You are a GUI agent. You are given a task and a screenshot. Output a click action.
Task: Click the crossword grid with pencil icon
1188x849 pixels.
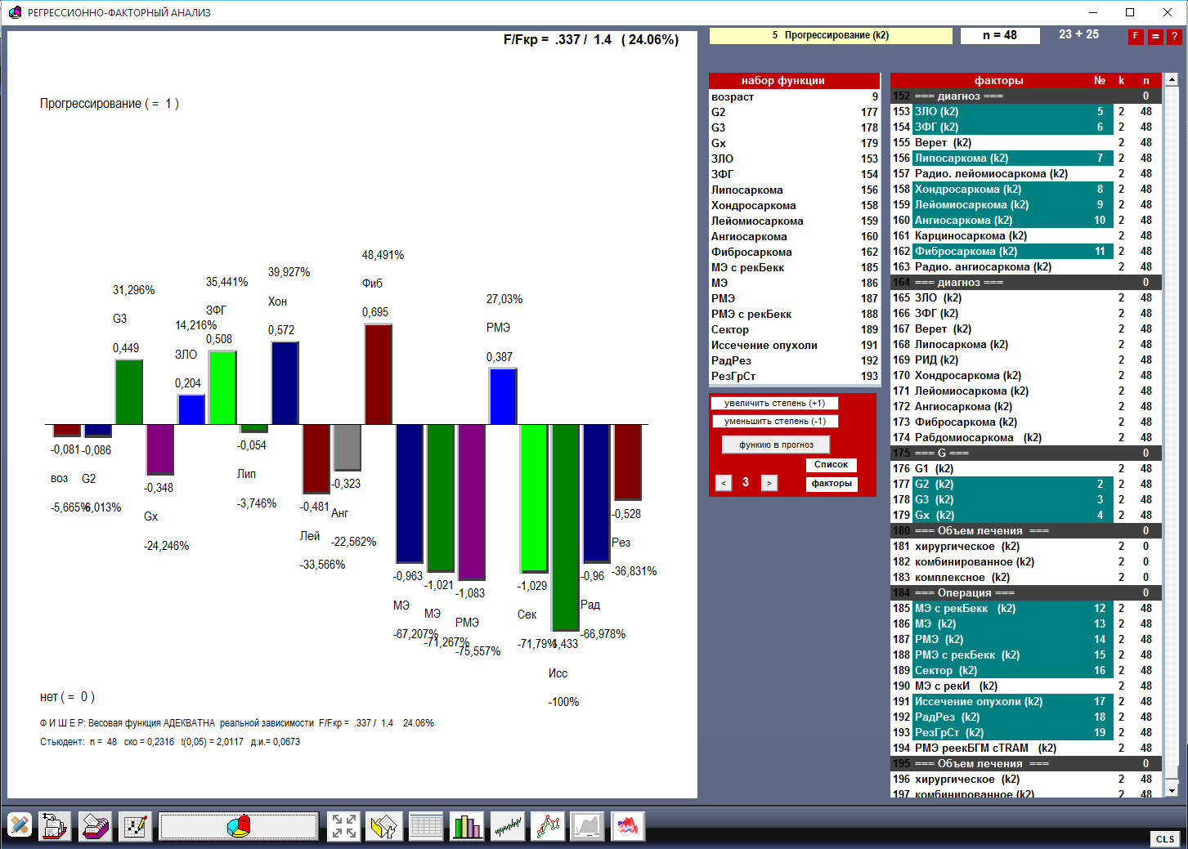point(134,826)
